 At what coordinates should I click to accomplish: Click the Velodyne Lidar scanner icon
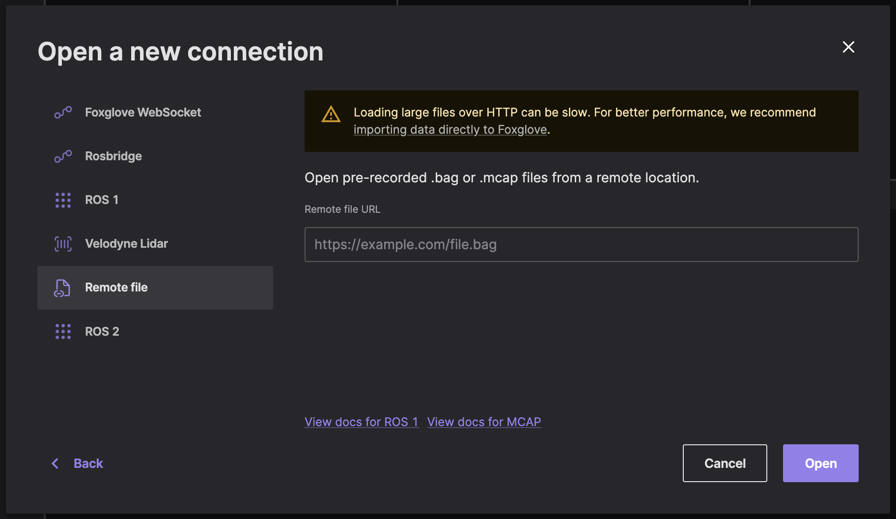coord(63,244)
